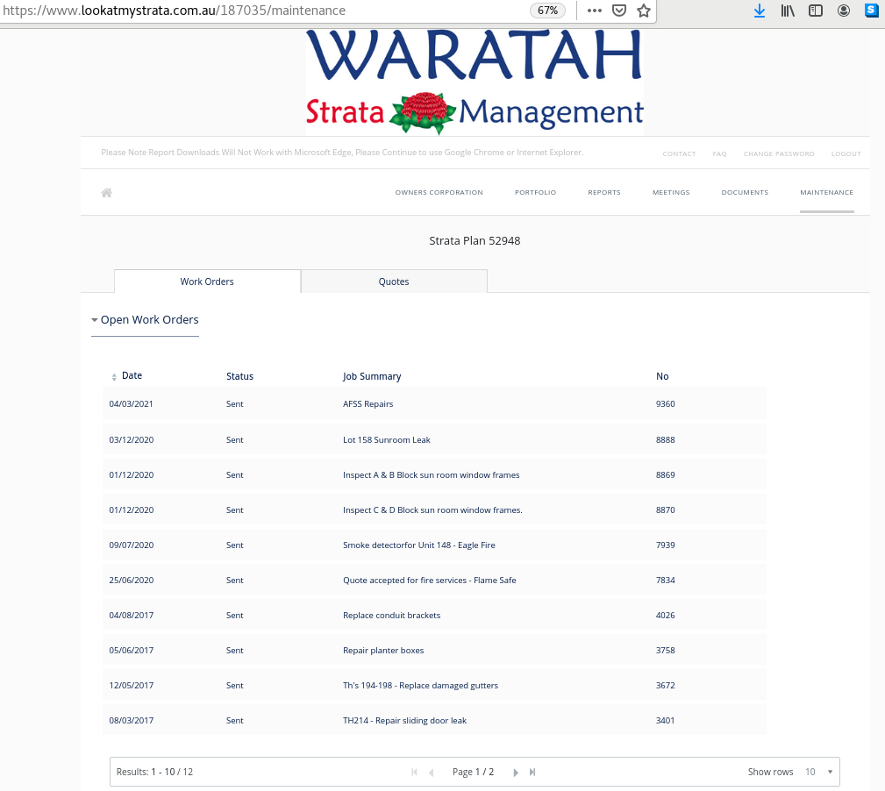Open the browser downloads panel

(760, 11)
